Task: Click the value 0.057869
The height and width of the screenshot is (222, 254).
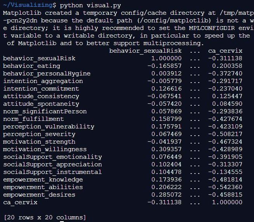Action: coord(166,112)
